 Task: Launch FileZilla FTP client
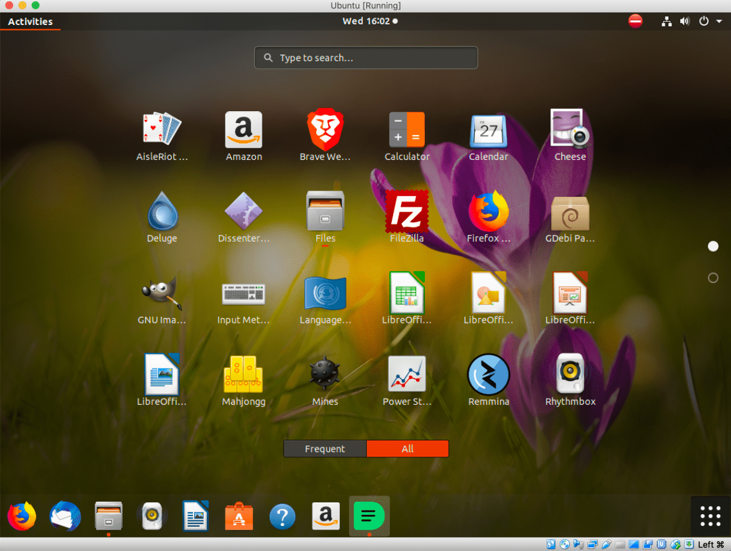(x=407, y=217)
